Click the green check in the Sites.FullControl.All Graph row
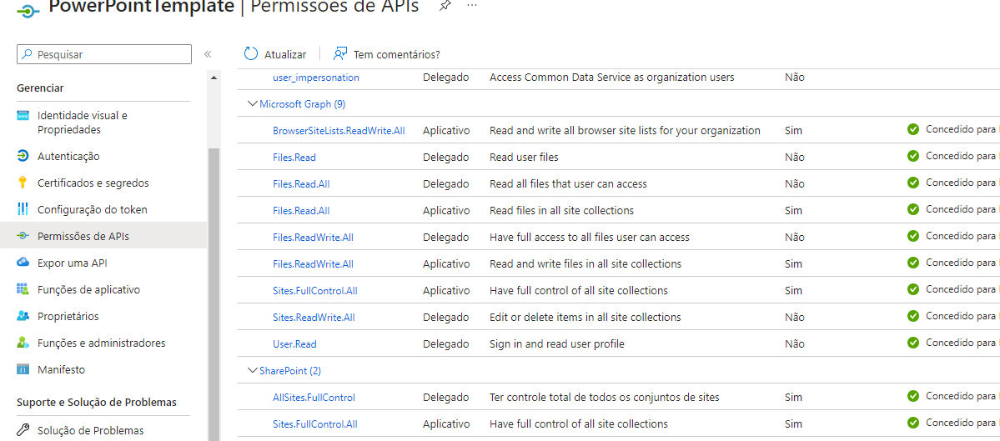 [913, 289]
